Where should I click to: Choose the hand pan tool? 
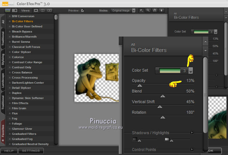click(155, 11)
